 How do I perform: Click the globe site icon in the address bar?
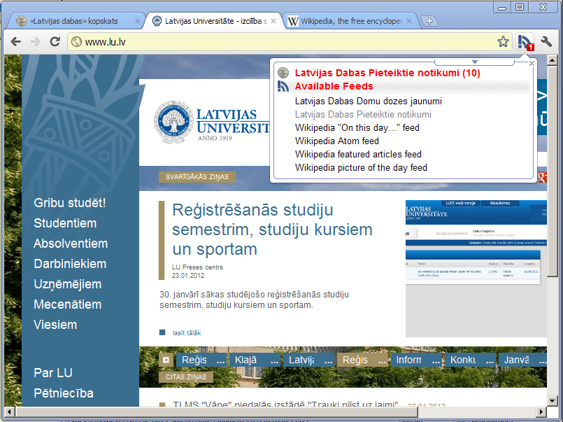pyautogui.click(x=76, y=42)
